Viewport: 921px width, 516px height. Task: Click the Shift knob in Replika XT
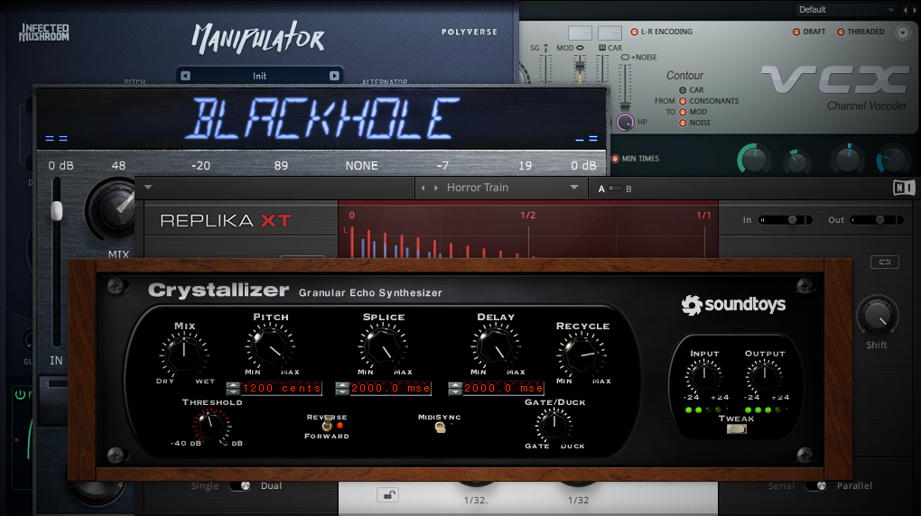[877, 316]
